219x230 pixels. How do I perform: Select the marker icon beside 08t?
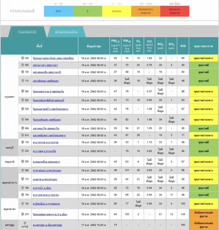click(23, 170)
